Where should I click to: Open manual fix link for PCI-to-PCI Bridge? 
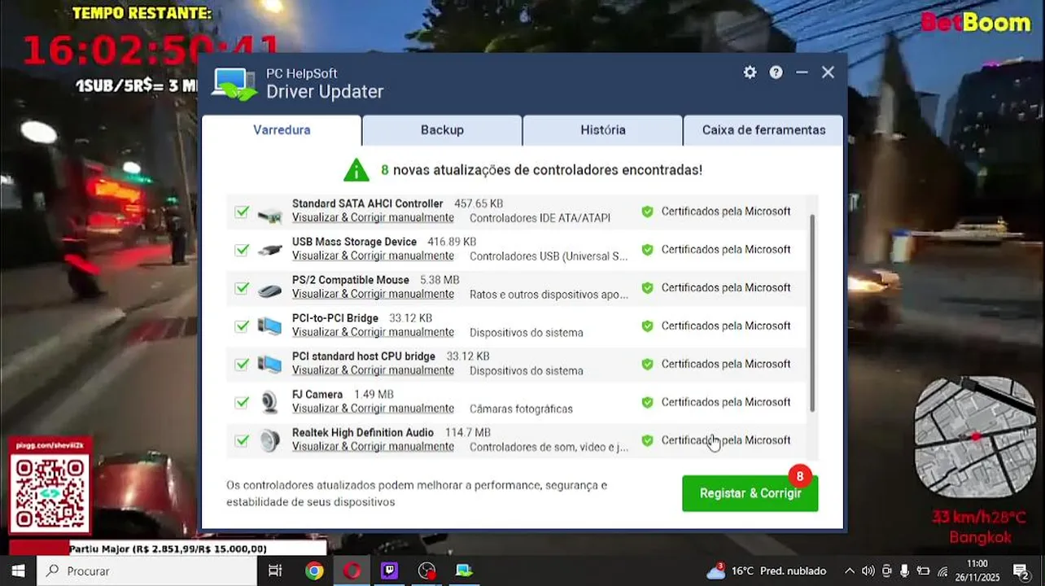(x=373, y=333)
